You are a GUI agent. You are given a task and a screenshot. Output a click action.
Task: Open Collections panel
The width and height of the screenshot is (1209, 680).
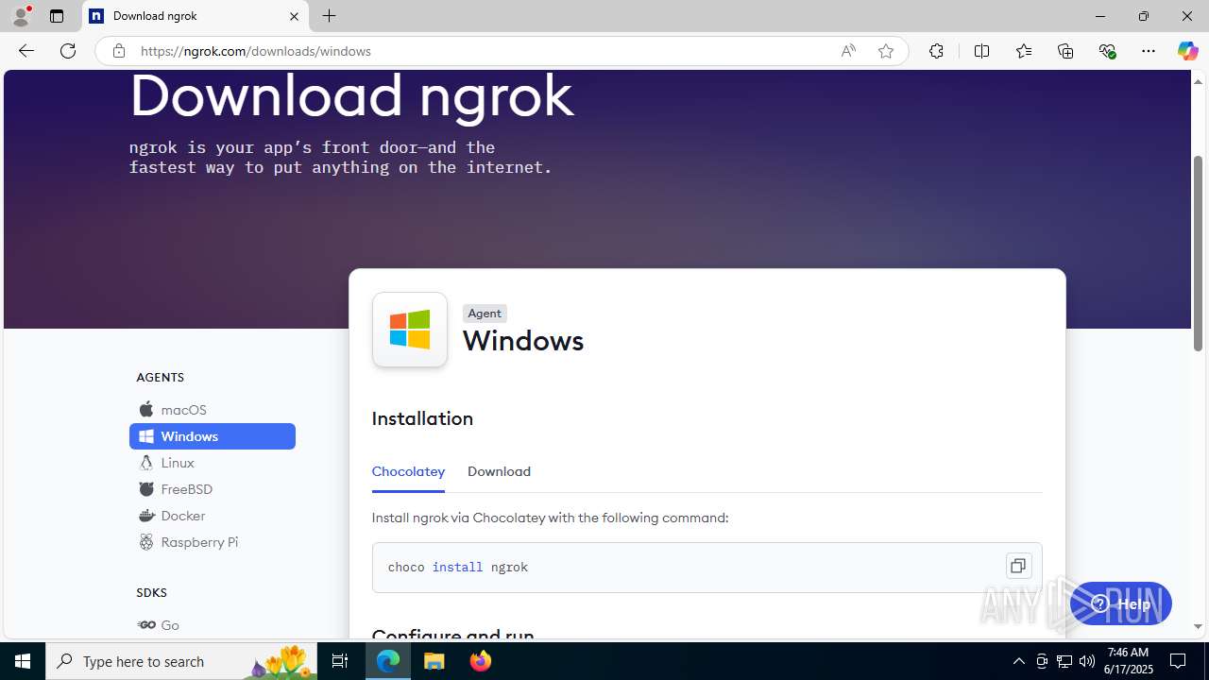[x=1065, y=51]
